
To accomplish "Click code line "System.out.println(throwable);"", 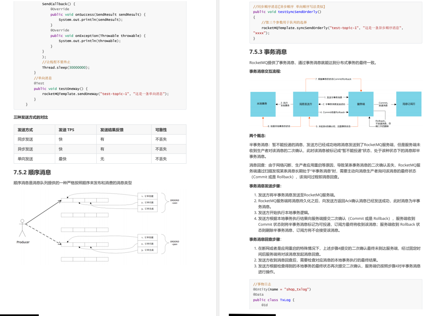I will (90, 41).
